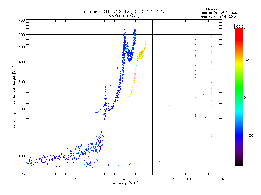261x195 pixels.
Task: Click y-axis tick label "300"
Action: (x=22, y=82)
